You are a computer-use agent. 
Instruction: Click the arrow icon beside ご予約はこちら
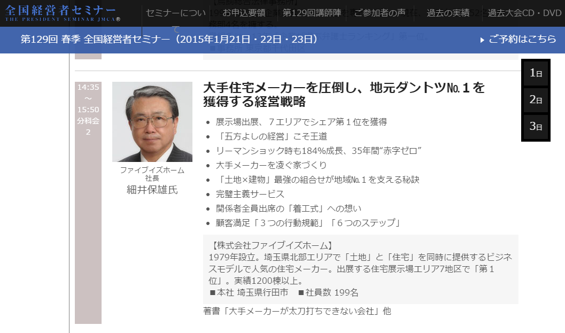coord(482,40)
